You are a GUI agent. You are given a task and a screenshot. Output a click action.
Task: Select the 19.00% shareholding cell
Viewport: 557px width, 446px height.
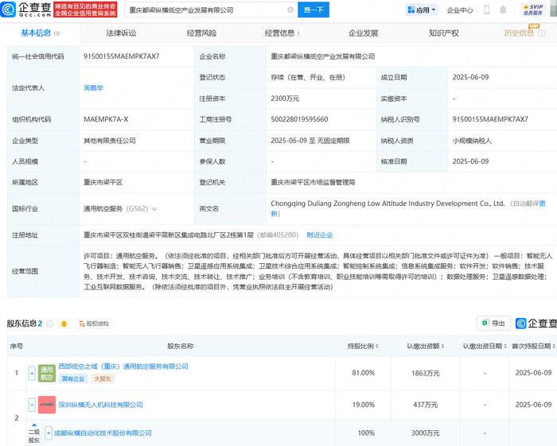(363, 405)
